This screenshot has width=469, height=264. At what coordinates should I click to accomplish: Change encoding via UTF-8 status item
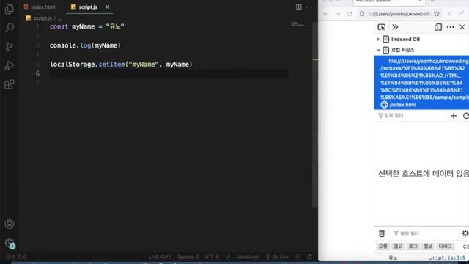coord(212,257)
